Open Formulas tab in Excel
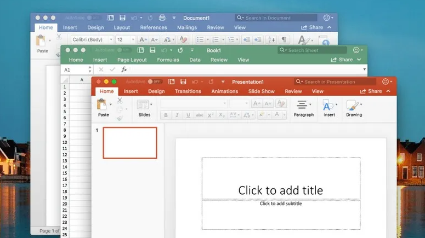Image resolution: width=425 pixels, height=238 pixels. point(168,60)
